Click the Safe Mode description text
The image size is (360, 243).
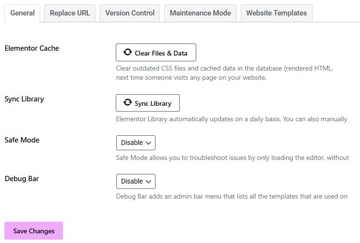tap(232, 158)
